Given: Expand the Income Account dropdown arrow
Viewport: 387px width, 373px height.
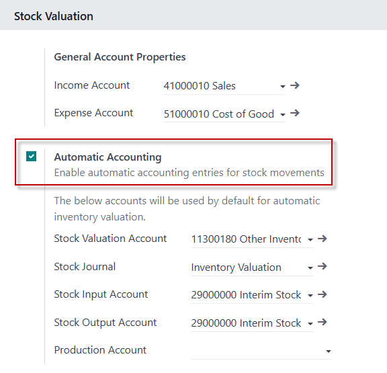Looking at the screenshot, I should [x=283, y=87].
